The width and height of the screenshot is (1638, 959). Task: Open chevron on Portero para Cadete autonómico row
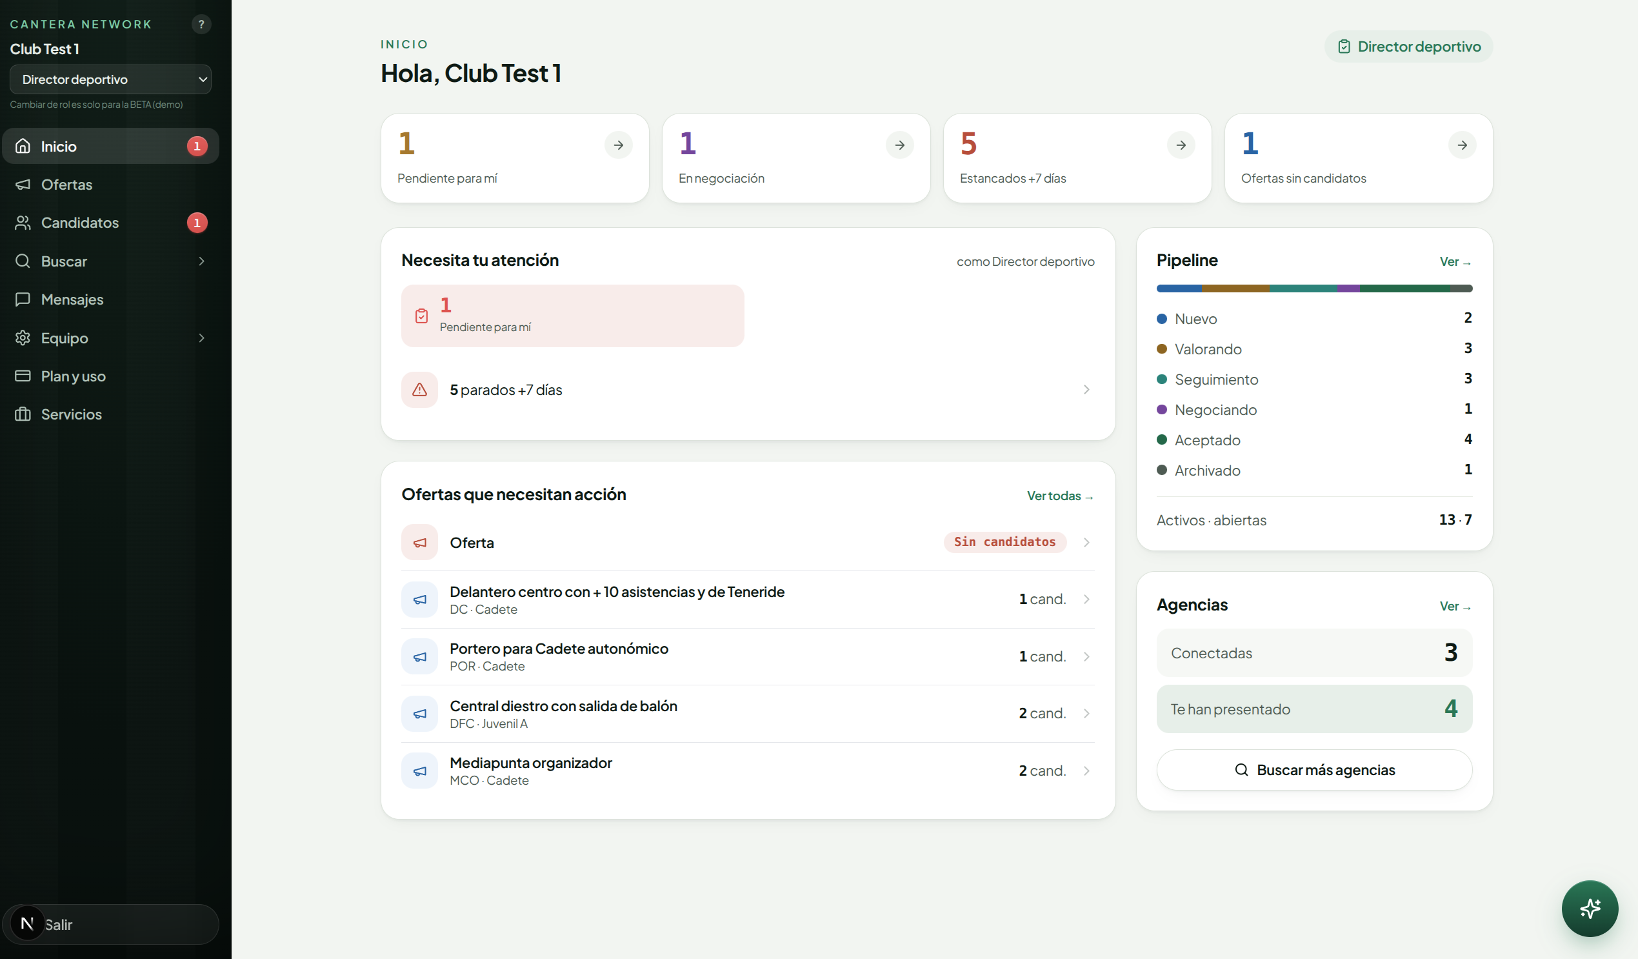click(1086, 657)
